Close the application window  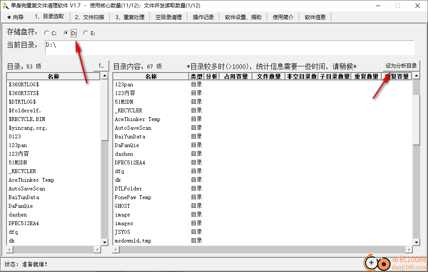(417, 6)
